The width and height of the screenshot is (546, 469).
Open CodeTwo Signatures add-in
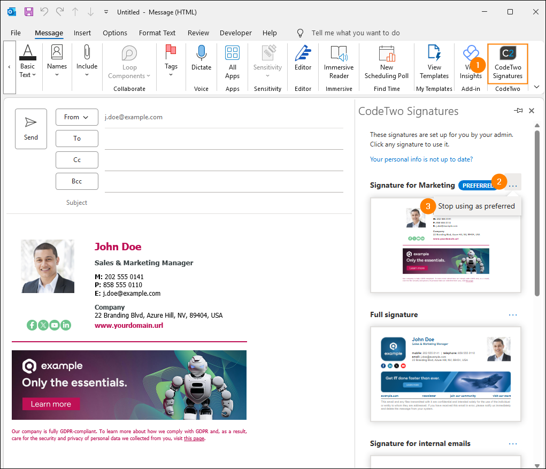point(507,63)
